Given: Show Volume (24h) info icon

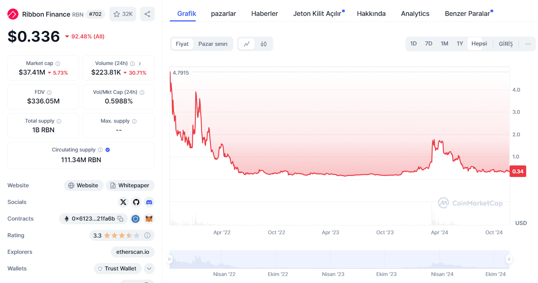Looking at the screenshot, I should (133, 64).
